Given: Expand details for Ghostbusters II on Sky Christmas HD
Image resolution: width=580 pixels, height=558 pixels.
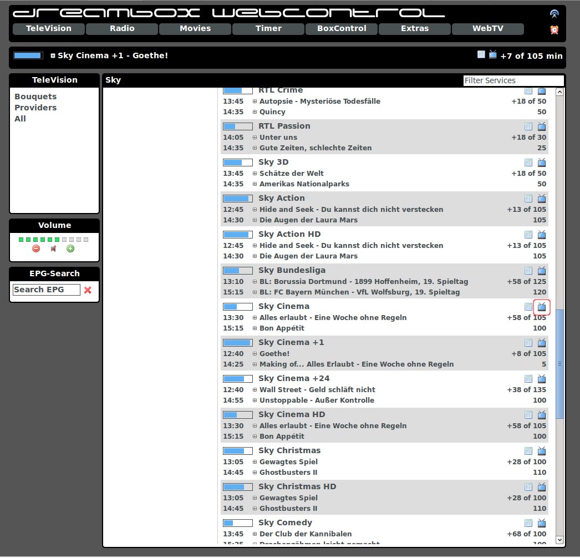Looking at the screenshot, I should (x=255, y=509).
